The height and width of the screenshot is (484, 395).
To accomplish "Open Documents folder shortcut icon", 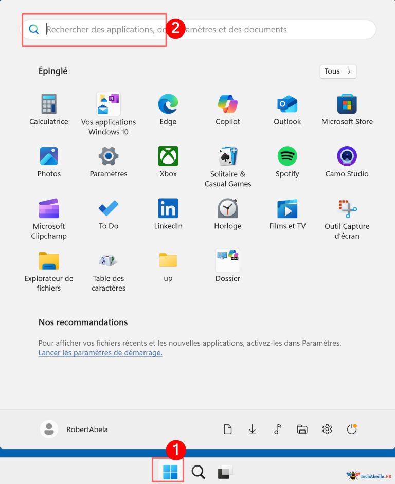I will [227, 429].
